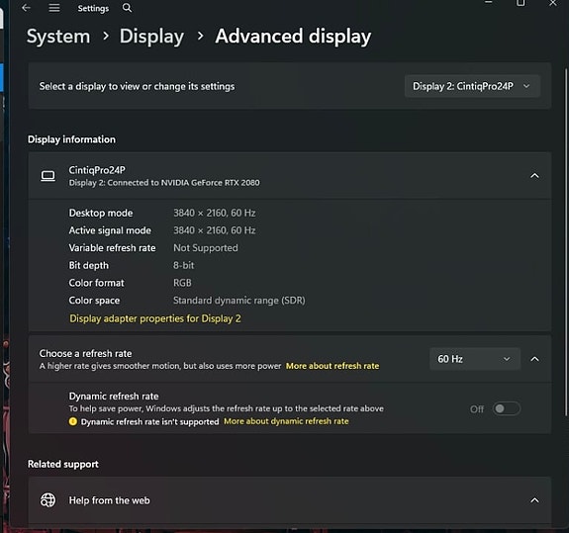The width and height of the screenshot is (569, 533).
Task: Open the Display 2: CintiqPro24P dropdown
Action: pos(472,86)
